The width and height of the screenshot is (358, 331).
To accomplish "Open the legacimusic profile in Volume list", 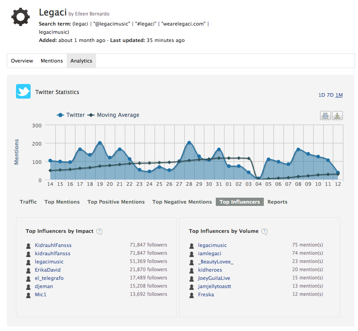I will tap(212, 245).
